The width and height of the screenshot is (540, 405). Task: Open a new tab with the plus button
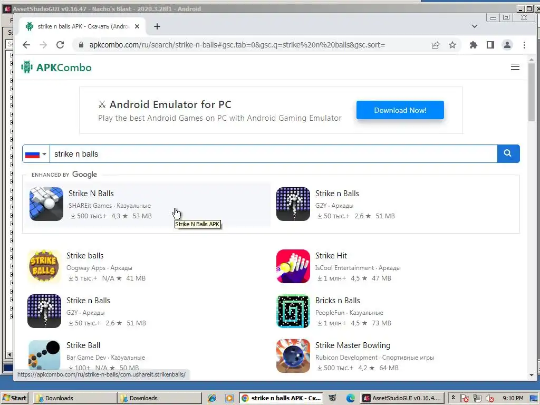tap(157, 26)
